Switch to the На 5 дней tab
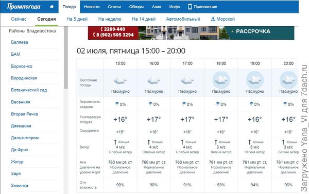Viewport: 309px width, 194px height. (77, 19)
